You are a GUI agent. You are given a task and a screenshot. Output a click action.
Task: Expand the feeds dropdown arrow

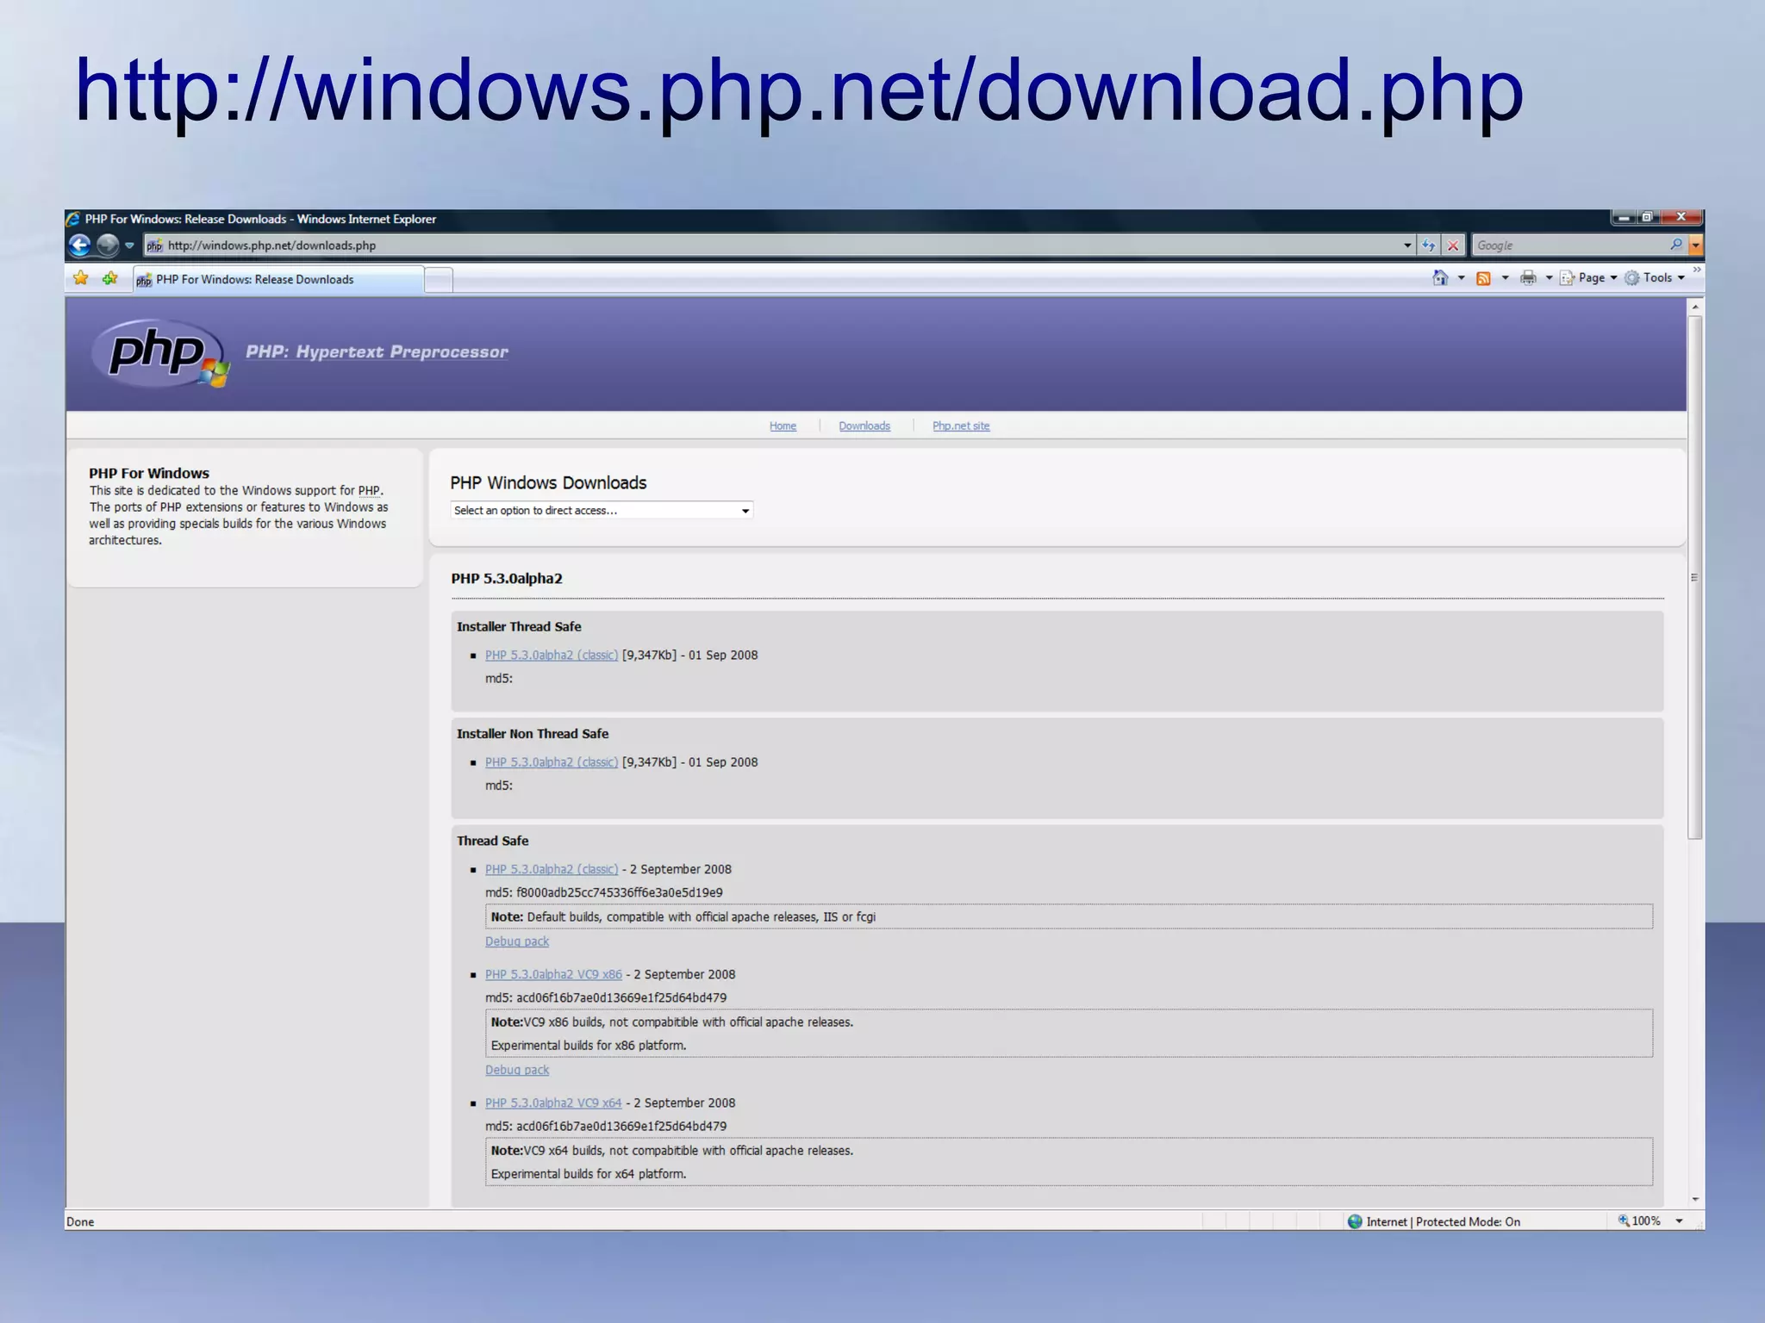click(1505, 278)
